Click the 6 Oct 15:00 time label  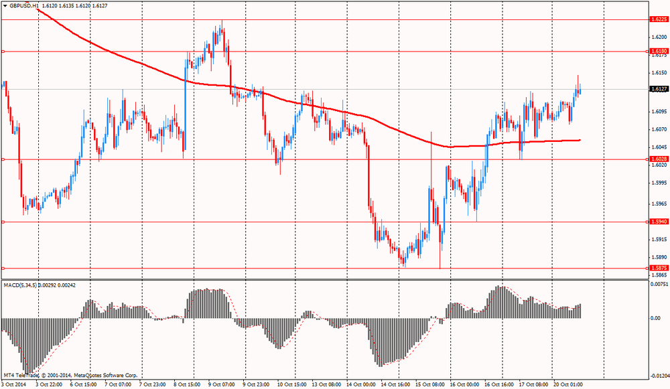pos(84,384)
